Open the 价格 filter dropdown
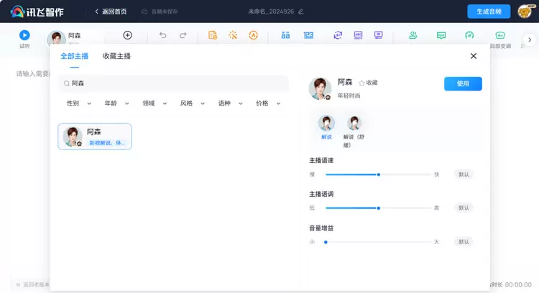This screenshot has height=293, width=539. pos(268,103)
